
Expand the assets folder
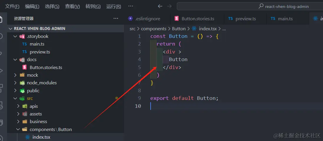coord(65,114)
